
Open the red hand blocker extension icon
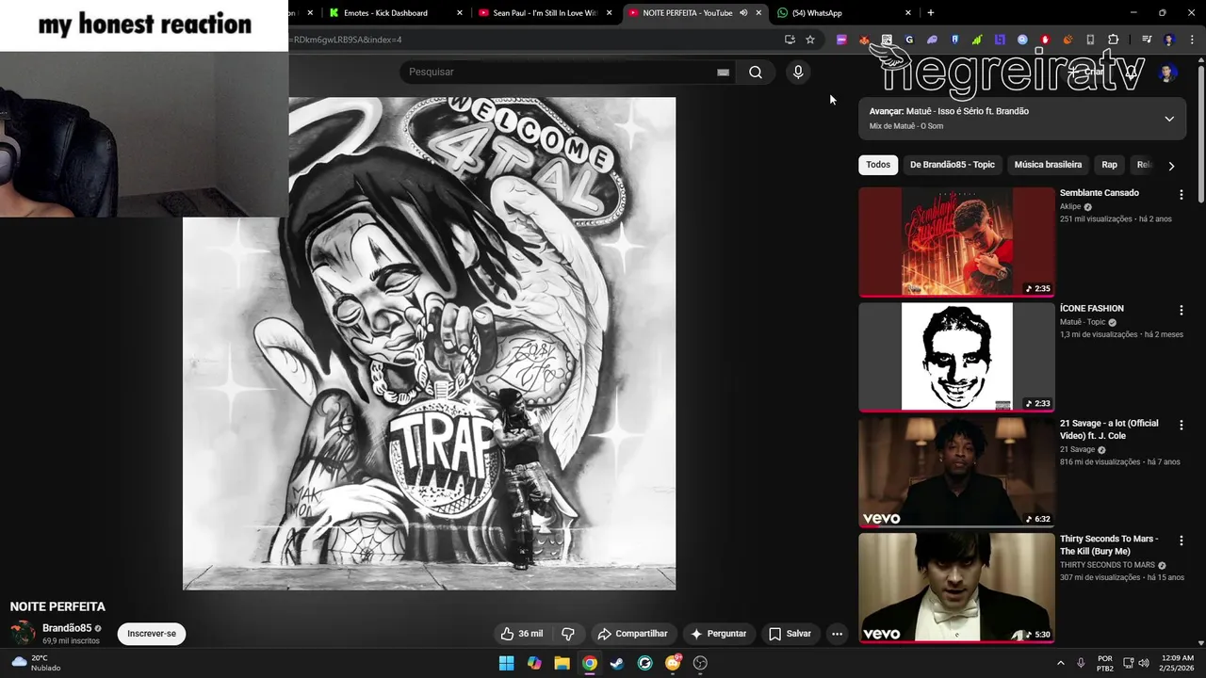1045,40
